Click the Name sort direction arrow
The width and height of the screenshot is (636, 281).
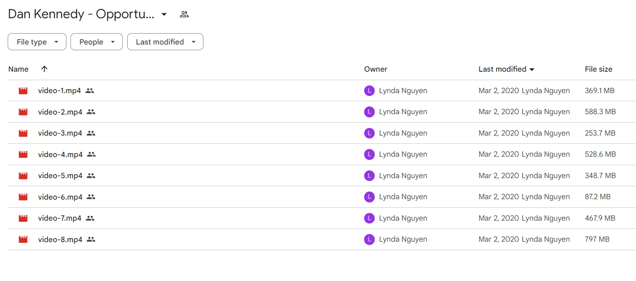coord(45,69)
